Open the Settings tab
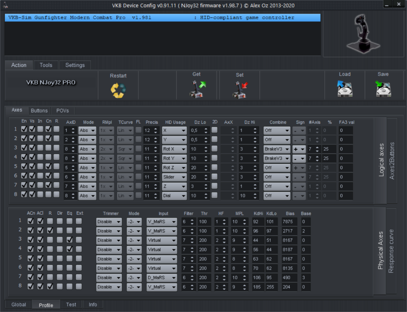 pyautogui.click(x=75, y=65)
